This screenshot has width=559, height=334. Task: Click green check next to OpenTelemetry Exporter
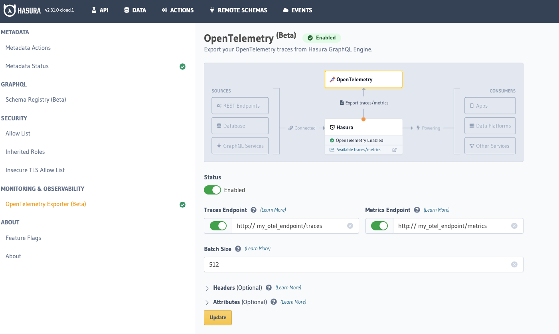182,204
